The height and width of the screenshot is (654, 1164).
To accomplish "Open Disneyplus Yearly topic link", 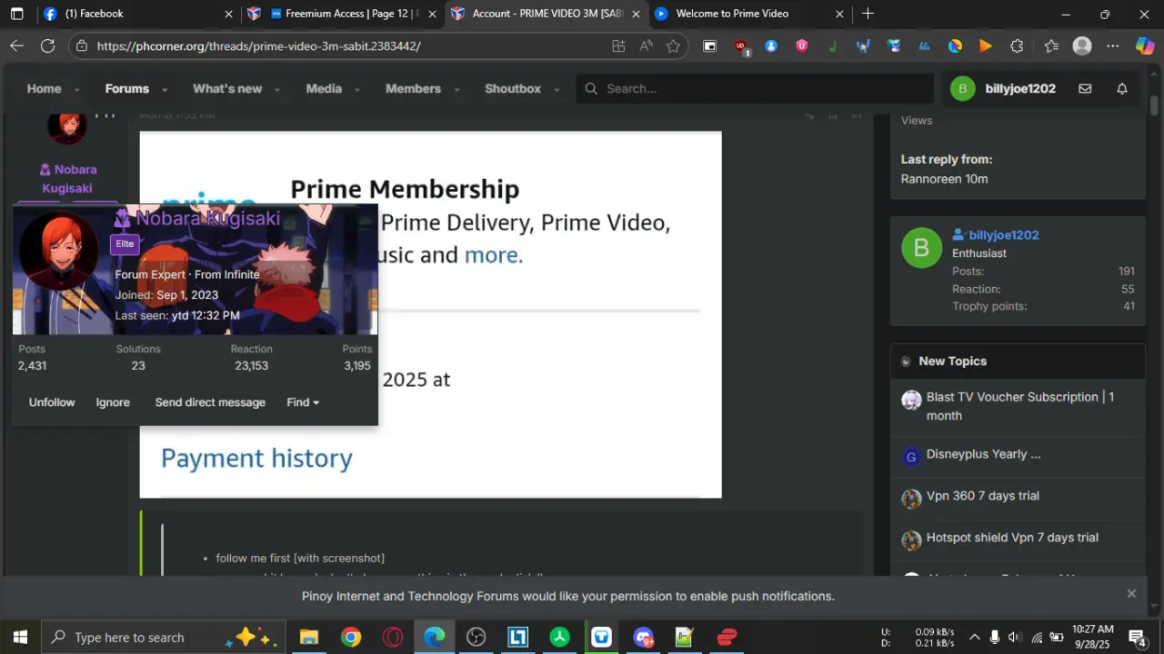I will [x=983, y=454].
